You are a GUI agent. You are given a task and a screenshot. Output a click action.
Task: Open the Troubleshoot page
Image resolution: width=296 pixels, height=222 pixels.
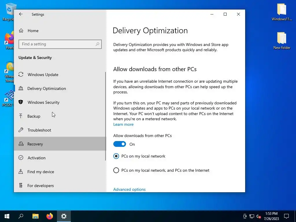click(60, 130)
